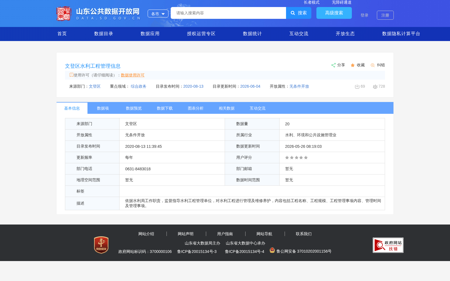Image resolution: width=450 pixels, height=281 pixels.
Task: Click 文登区 source department link
Action: pyautogui.click(x=95, y=86)
